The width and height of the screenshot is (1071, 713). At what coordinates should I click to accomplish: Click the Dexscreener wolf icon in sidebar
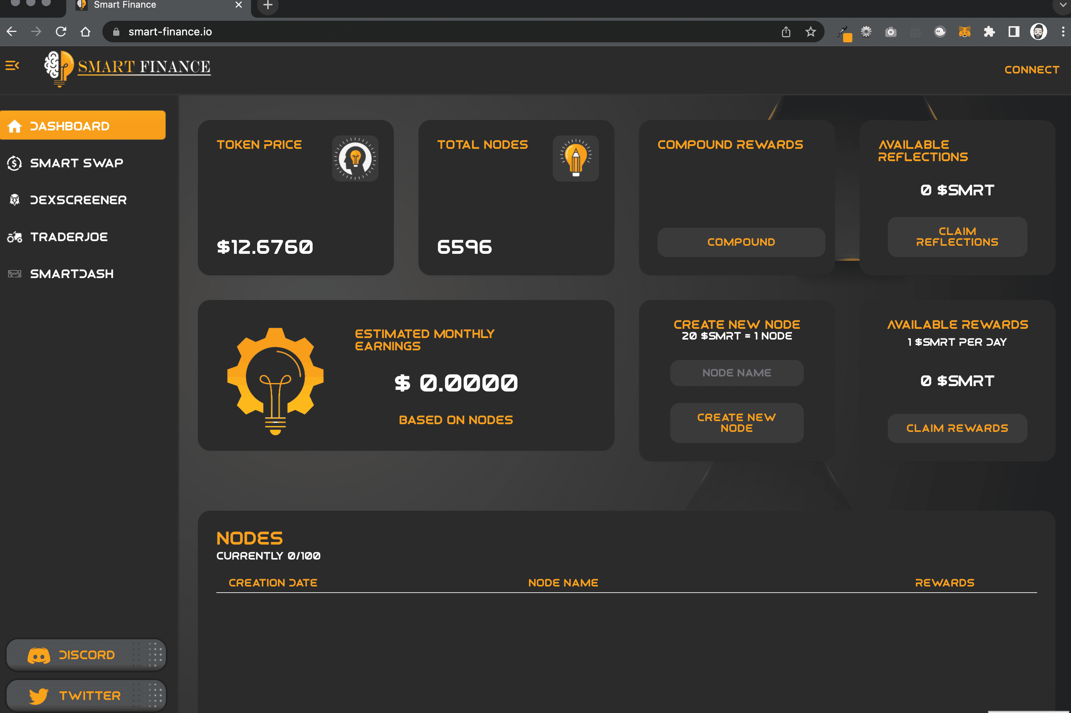tap(14, 200)
